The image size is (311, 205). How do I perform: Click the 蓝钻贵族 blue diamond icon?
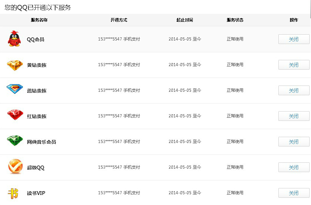point(15,89)
